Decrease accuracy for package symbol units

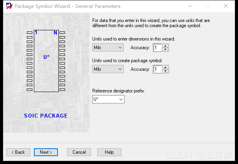[165, 71]
